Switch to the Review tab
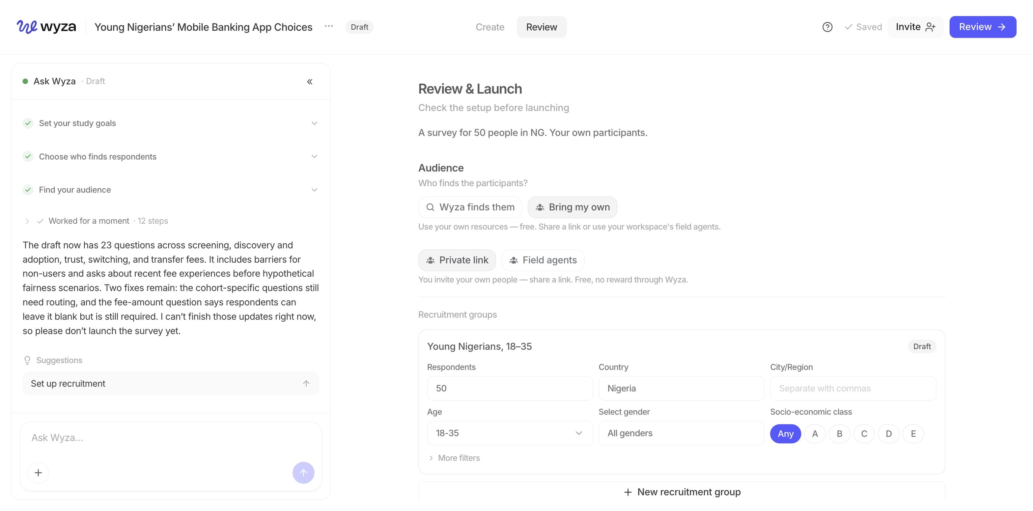 pyautogui.click(x=541, y=27)
